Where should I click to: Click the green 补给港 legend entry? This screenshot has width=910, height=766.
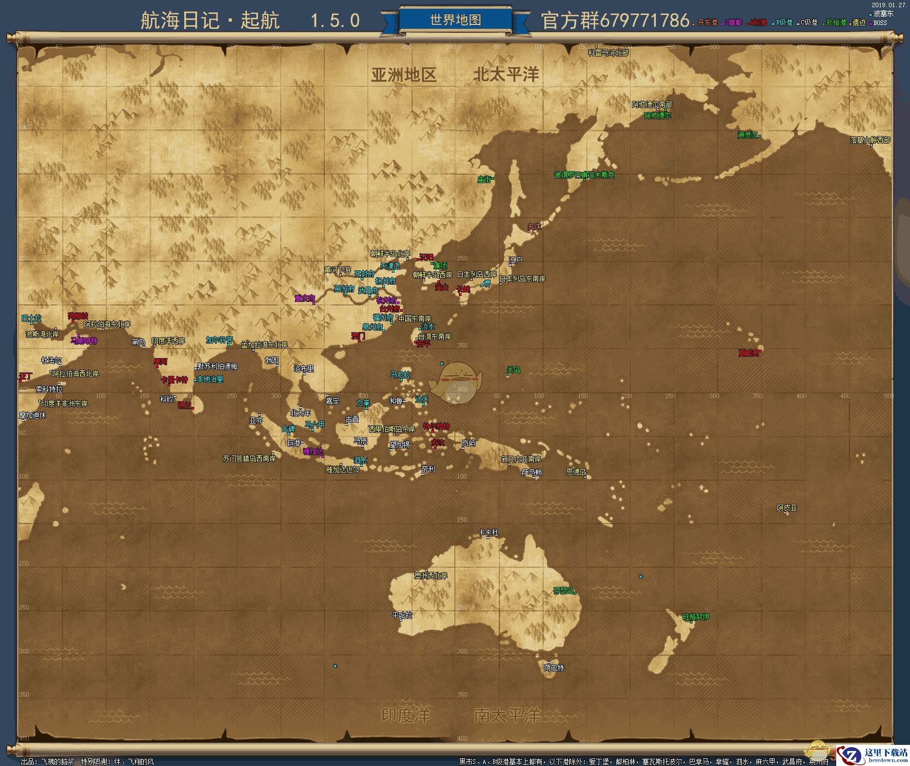(835, 23)
